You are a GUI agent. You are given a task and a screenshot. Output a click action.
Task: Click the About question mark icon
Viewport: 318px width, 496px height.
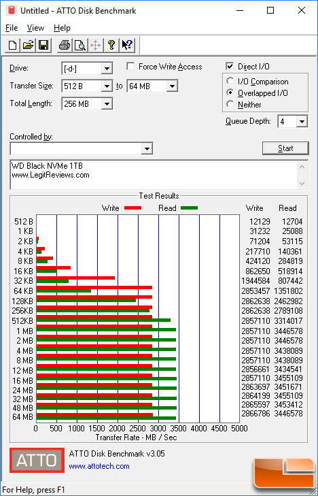coord(111,45)
